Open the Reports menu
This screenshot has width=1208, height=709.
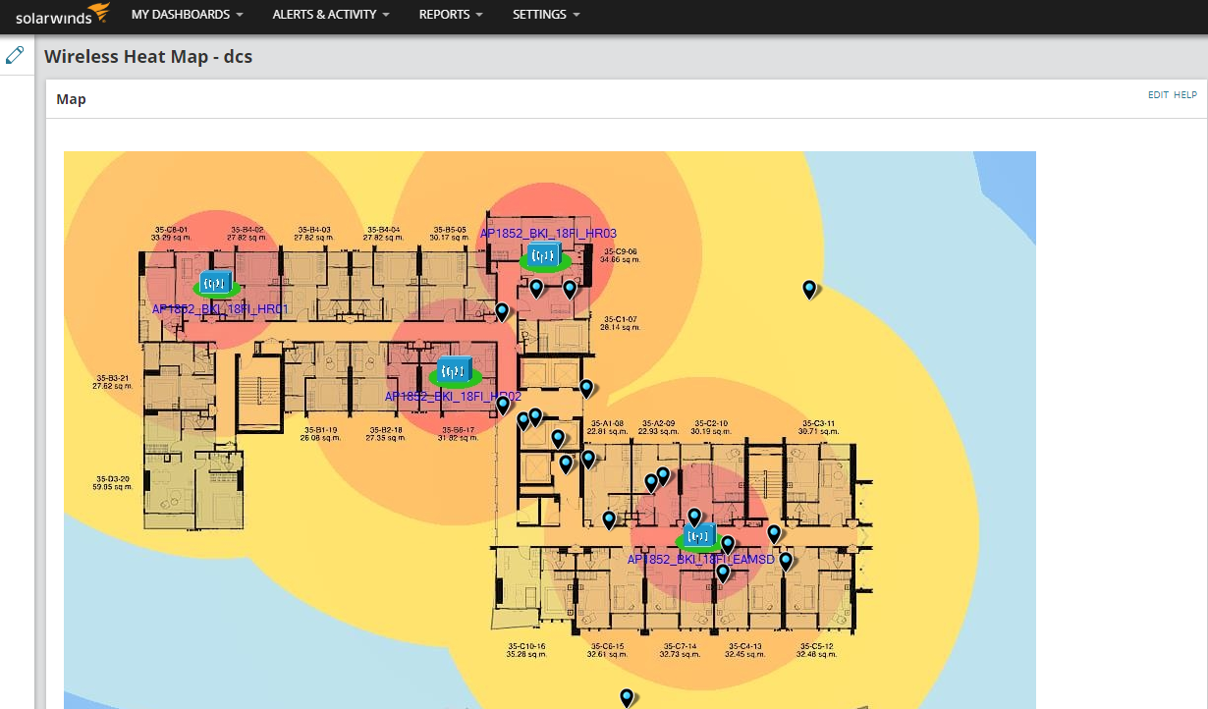(451, 15)
